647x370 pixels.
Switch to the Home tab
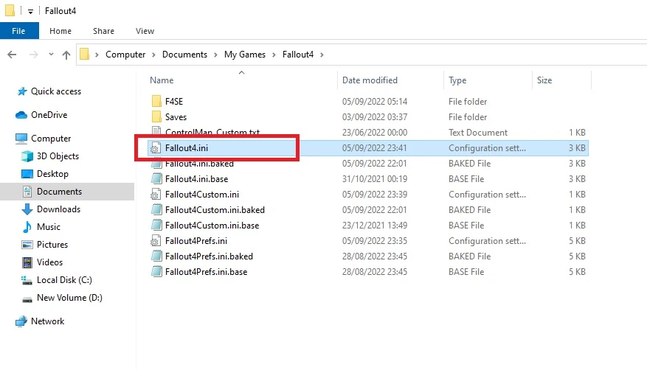pos(60,31)
